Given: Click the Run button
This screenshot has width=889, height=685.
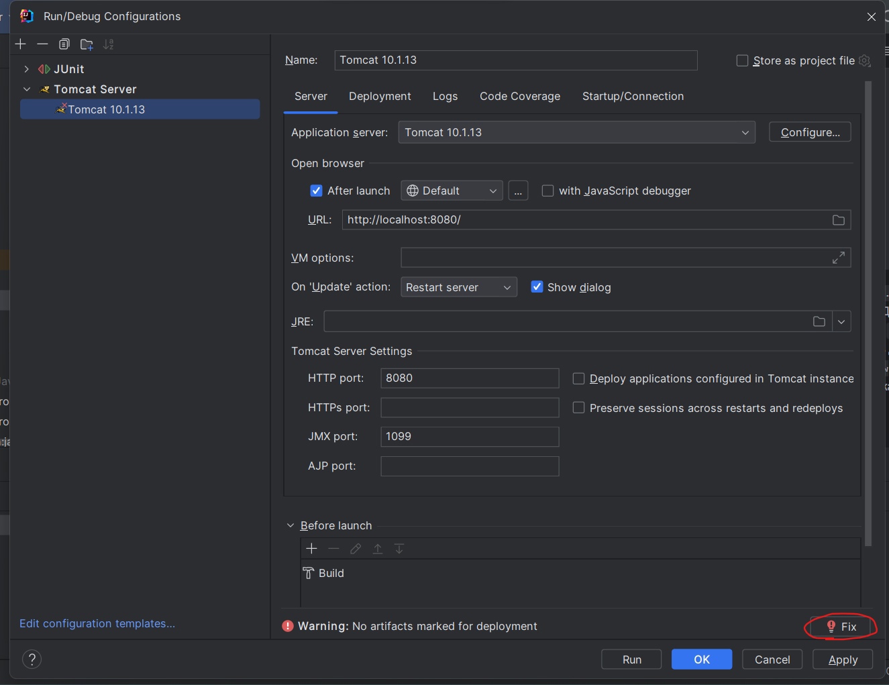Looking at the screenshot, I should pyautogui.click(x=631, y=660).
